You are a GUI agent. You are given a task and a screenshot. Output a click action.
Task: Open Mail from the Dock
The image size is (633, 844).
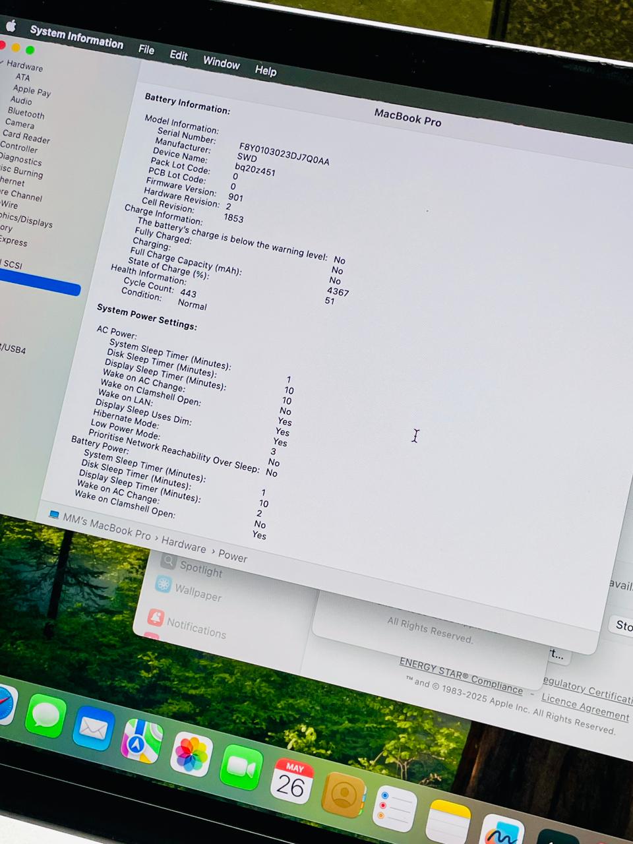[94, 729]
